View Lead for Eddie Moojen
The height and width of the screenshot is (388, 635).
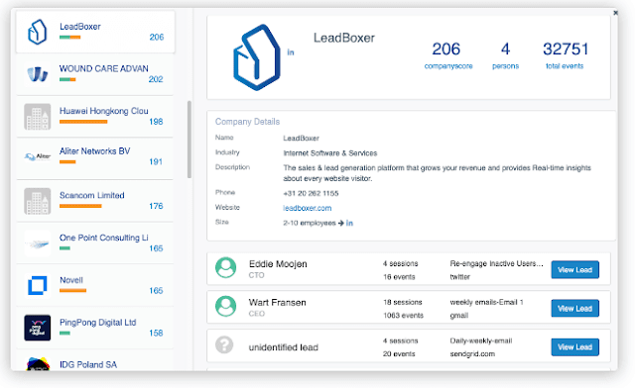574,270
